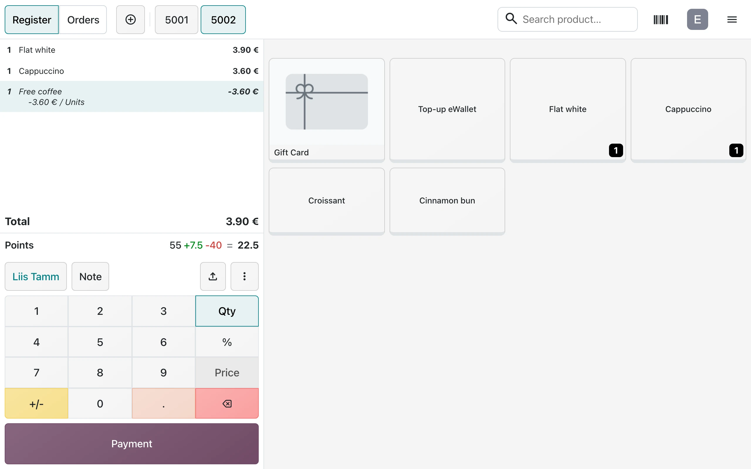Click the backspace key on the numpad
Viewport: 751px width, 469px height.
coord(227,403)
